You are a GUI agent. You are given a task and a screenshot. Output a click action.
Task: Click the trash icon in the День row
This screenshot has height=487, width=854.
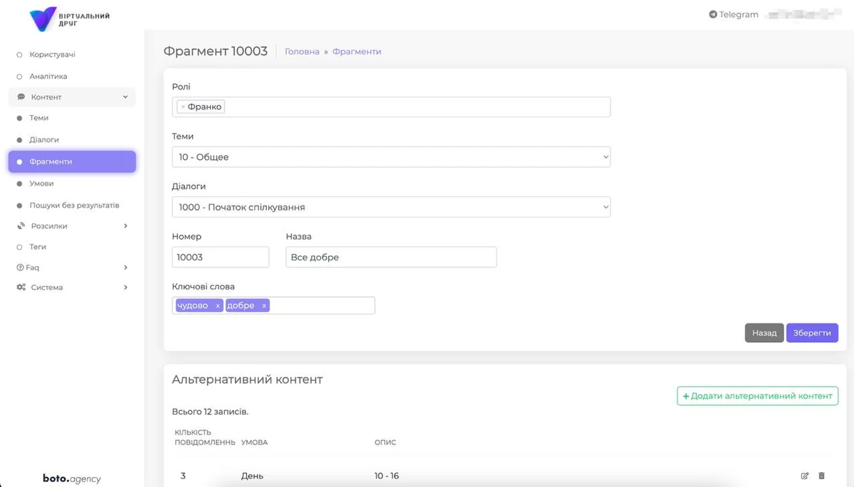(x=822, y=476)
